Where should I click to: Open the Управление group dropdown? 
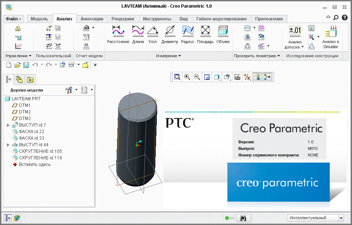coord(18,56)
